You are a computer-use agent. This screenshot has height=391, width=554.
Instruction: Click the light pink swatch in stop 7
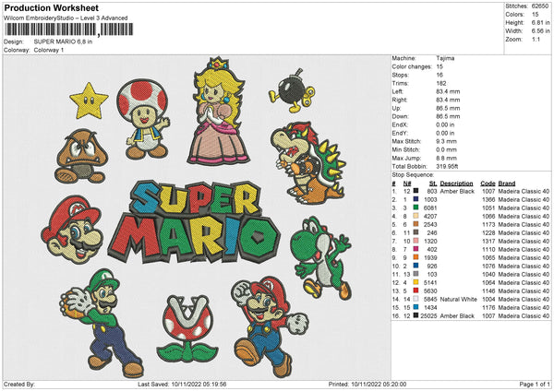coord(415,241)
